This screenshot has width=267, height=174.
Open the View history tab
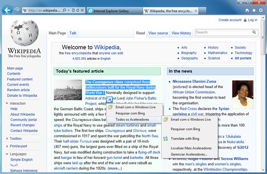point(181,33)
